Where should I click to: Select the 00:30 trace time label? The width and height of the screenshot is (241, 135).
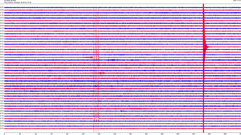(x=2, y=10)
